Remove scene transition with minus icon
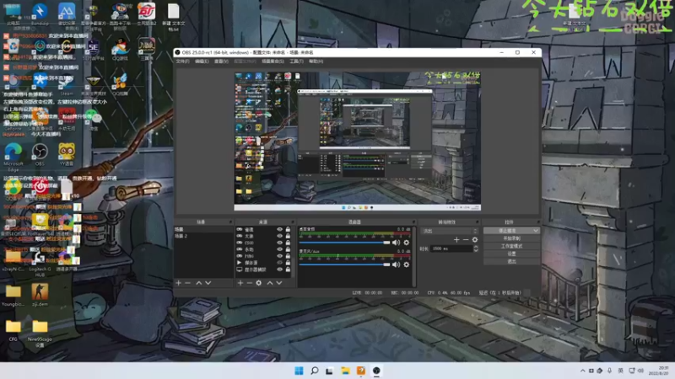 click(x=466, y=240)
